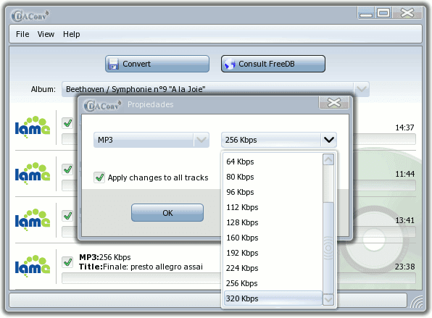Select 128 Kbps from the list
This screenshot has width=432, height=318.
[x=273, y=222]
